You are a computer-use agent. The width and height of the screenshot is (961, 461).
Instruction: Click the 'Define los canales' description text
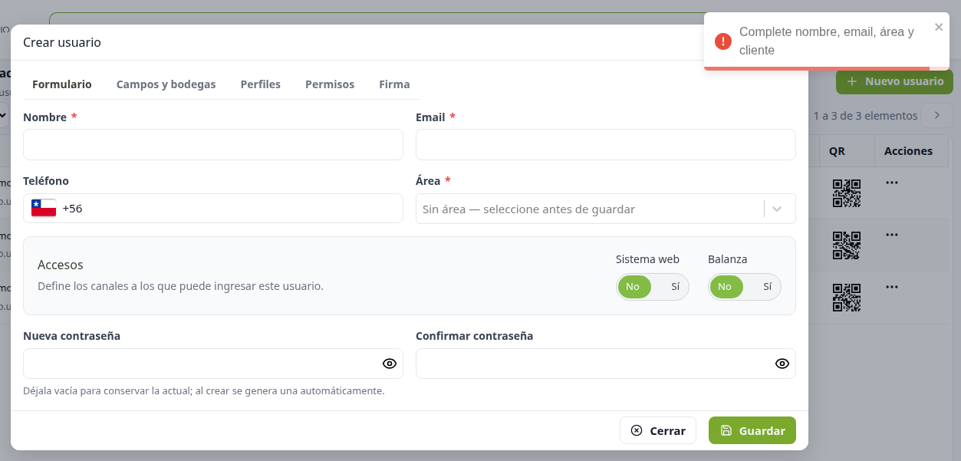tap(180, 286)
